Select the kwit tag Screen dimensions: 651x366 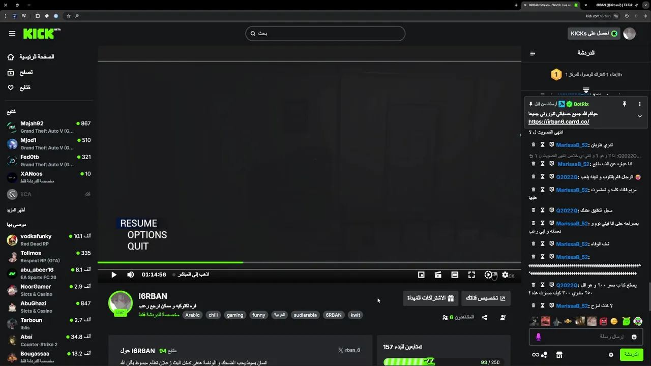click(x=356, y=315)
